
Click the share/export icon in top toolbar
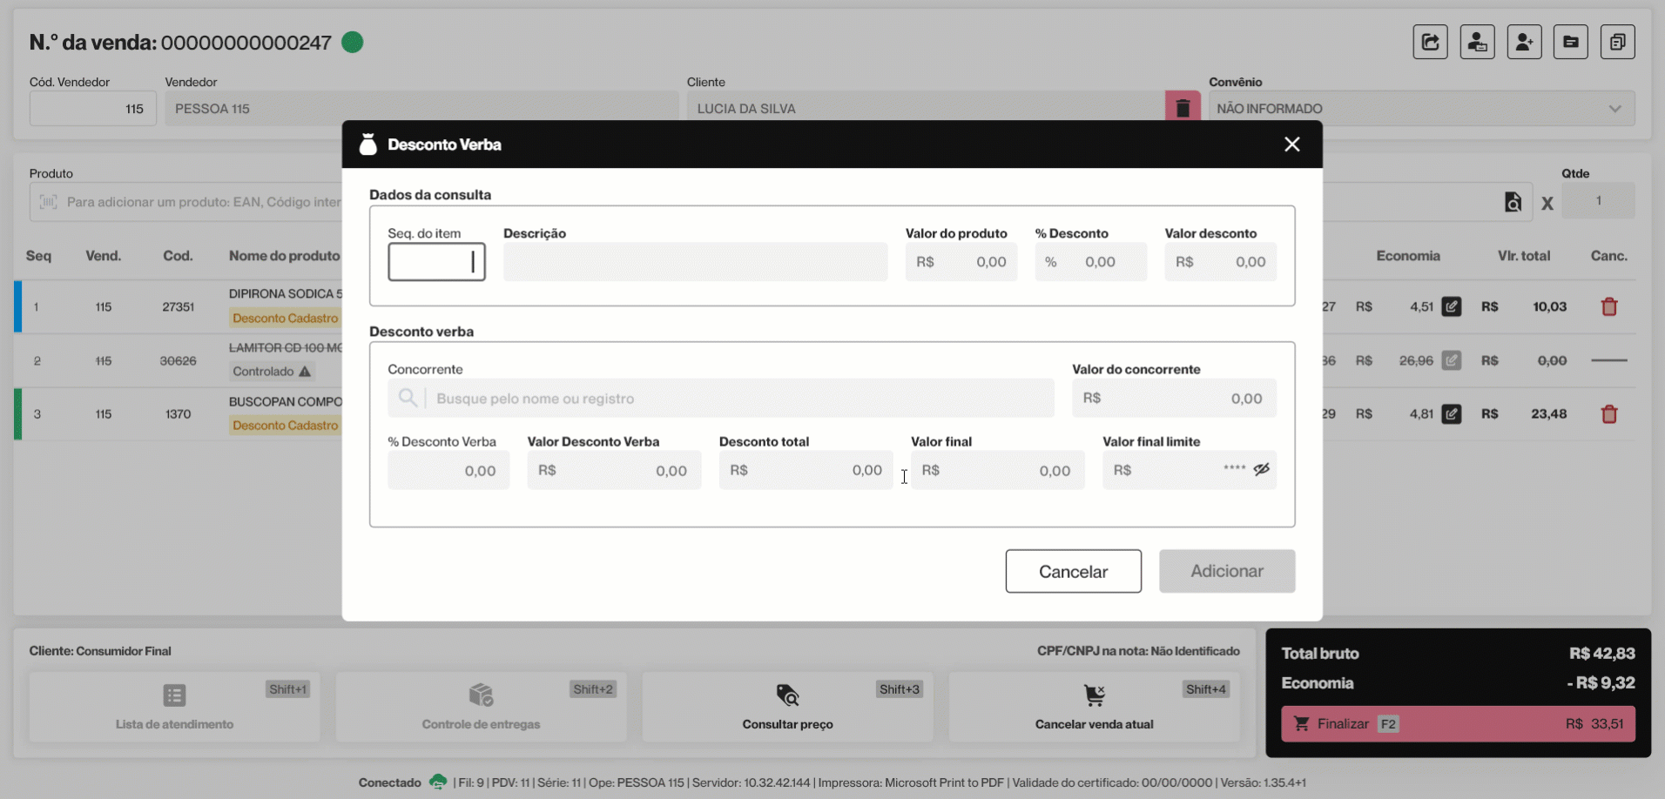tap(1430, 42)
